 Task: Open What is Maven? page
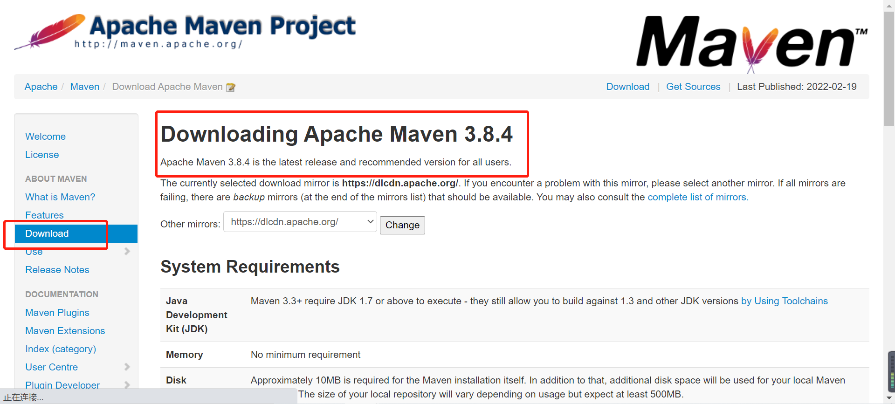coord(60,197)
